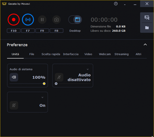Change the F8 screenshot hotkey field
This screenshot has width=154, height=137.
56,31
